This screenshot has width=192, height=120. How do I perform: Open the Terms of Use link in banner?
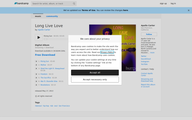pyautogui.click(x=89, y=10)
